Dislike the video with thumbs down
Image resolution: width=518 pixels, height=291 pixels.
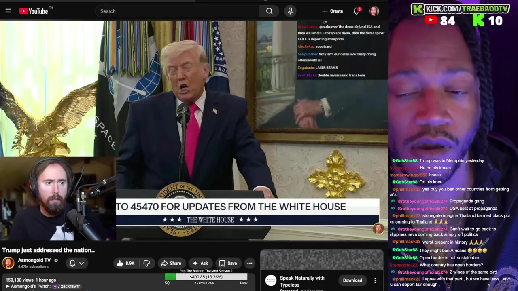point(146,263)
